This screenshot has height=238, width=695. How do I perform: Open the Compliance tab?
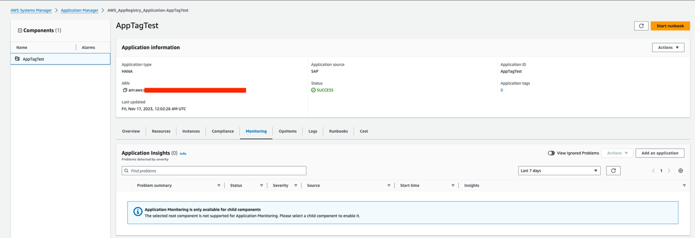(222, 131)
